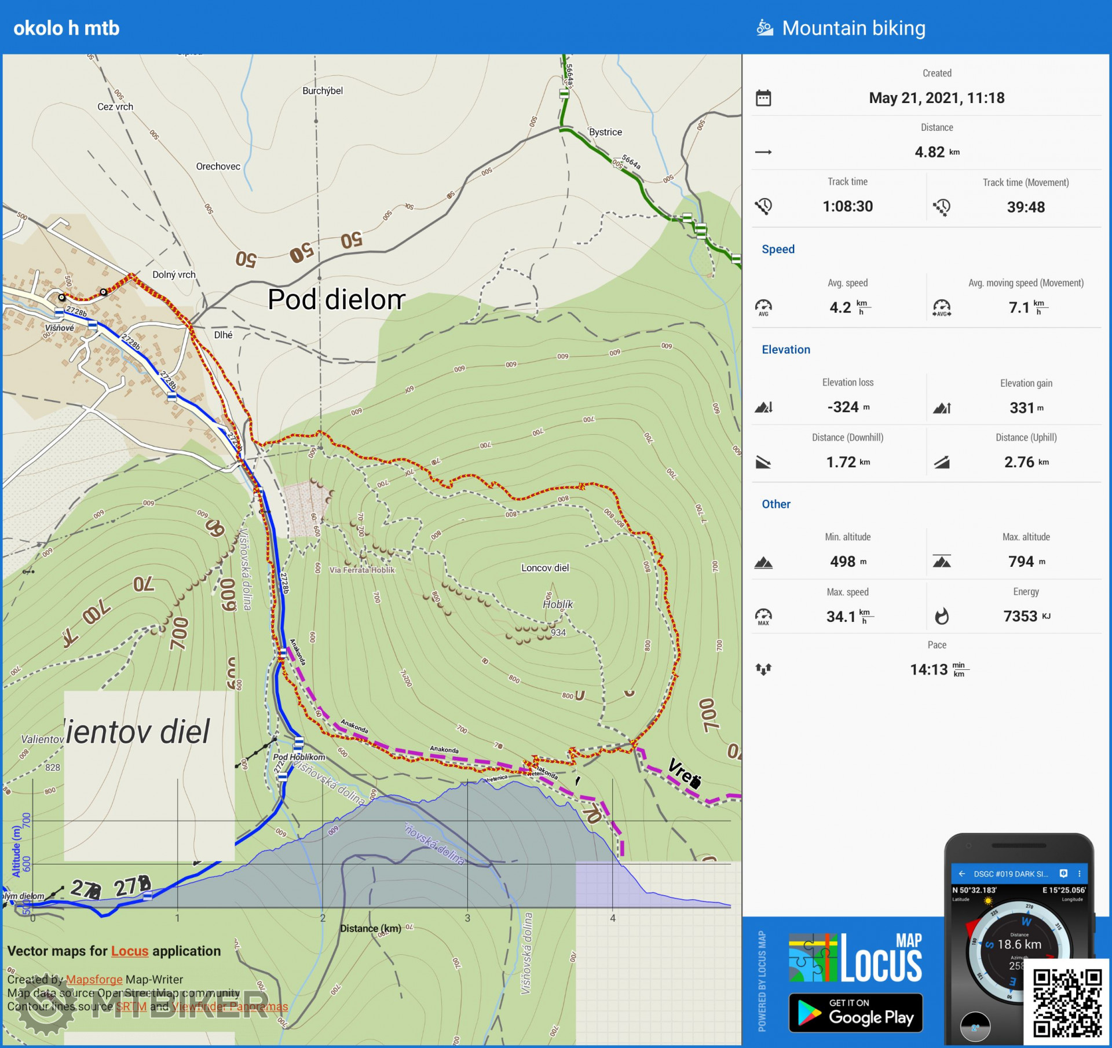The image size is (1112, 1048).
Task: Click the Speed section heading
Action: point(778,249)
